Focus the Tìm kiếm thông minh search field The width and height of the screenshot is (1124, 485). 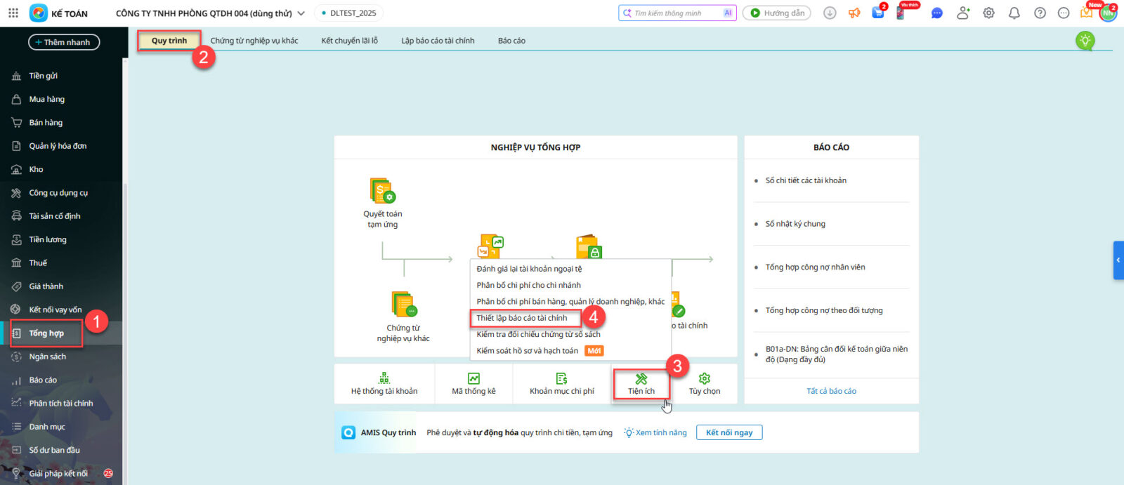click(x=677, y=13)
